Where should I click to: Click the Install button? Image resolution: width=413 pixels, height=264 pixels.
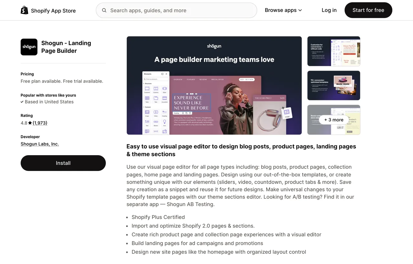coord(63,163)
